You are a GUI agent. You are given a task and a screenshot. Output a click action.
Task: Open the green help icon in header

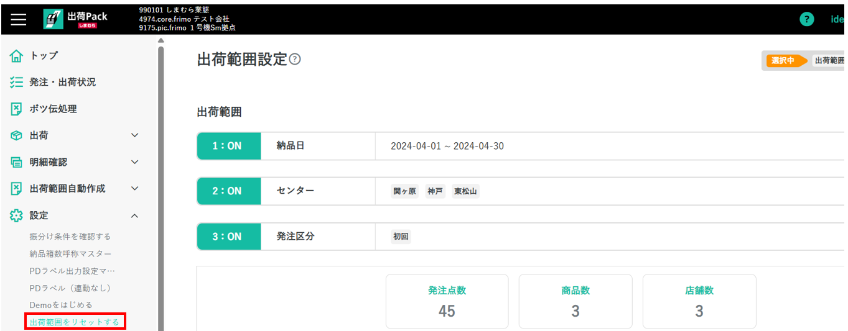coord(806,19)
